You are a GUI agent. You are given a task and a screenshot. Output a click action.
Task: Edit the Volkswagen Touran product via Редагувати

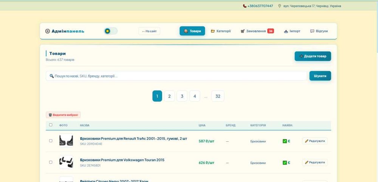tap(314, 162)
